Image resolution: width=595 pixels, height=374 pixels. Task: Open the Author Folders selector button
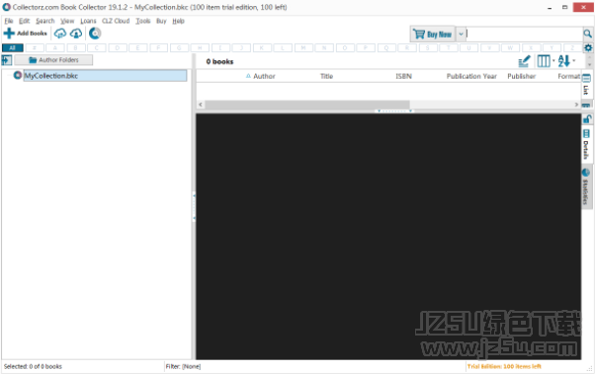point(53,60)
